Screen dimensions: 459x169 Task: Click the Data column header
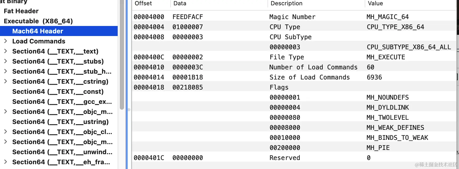coord(180,3)
